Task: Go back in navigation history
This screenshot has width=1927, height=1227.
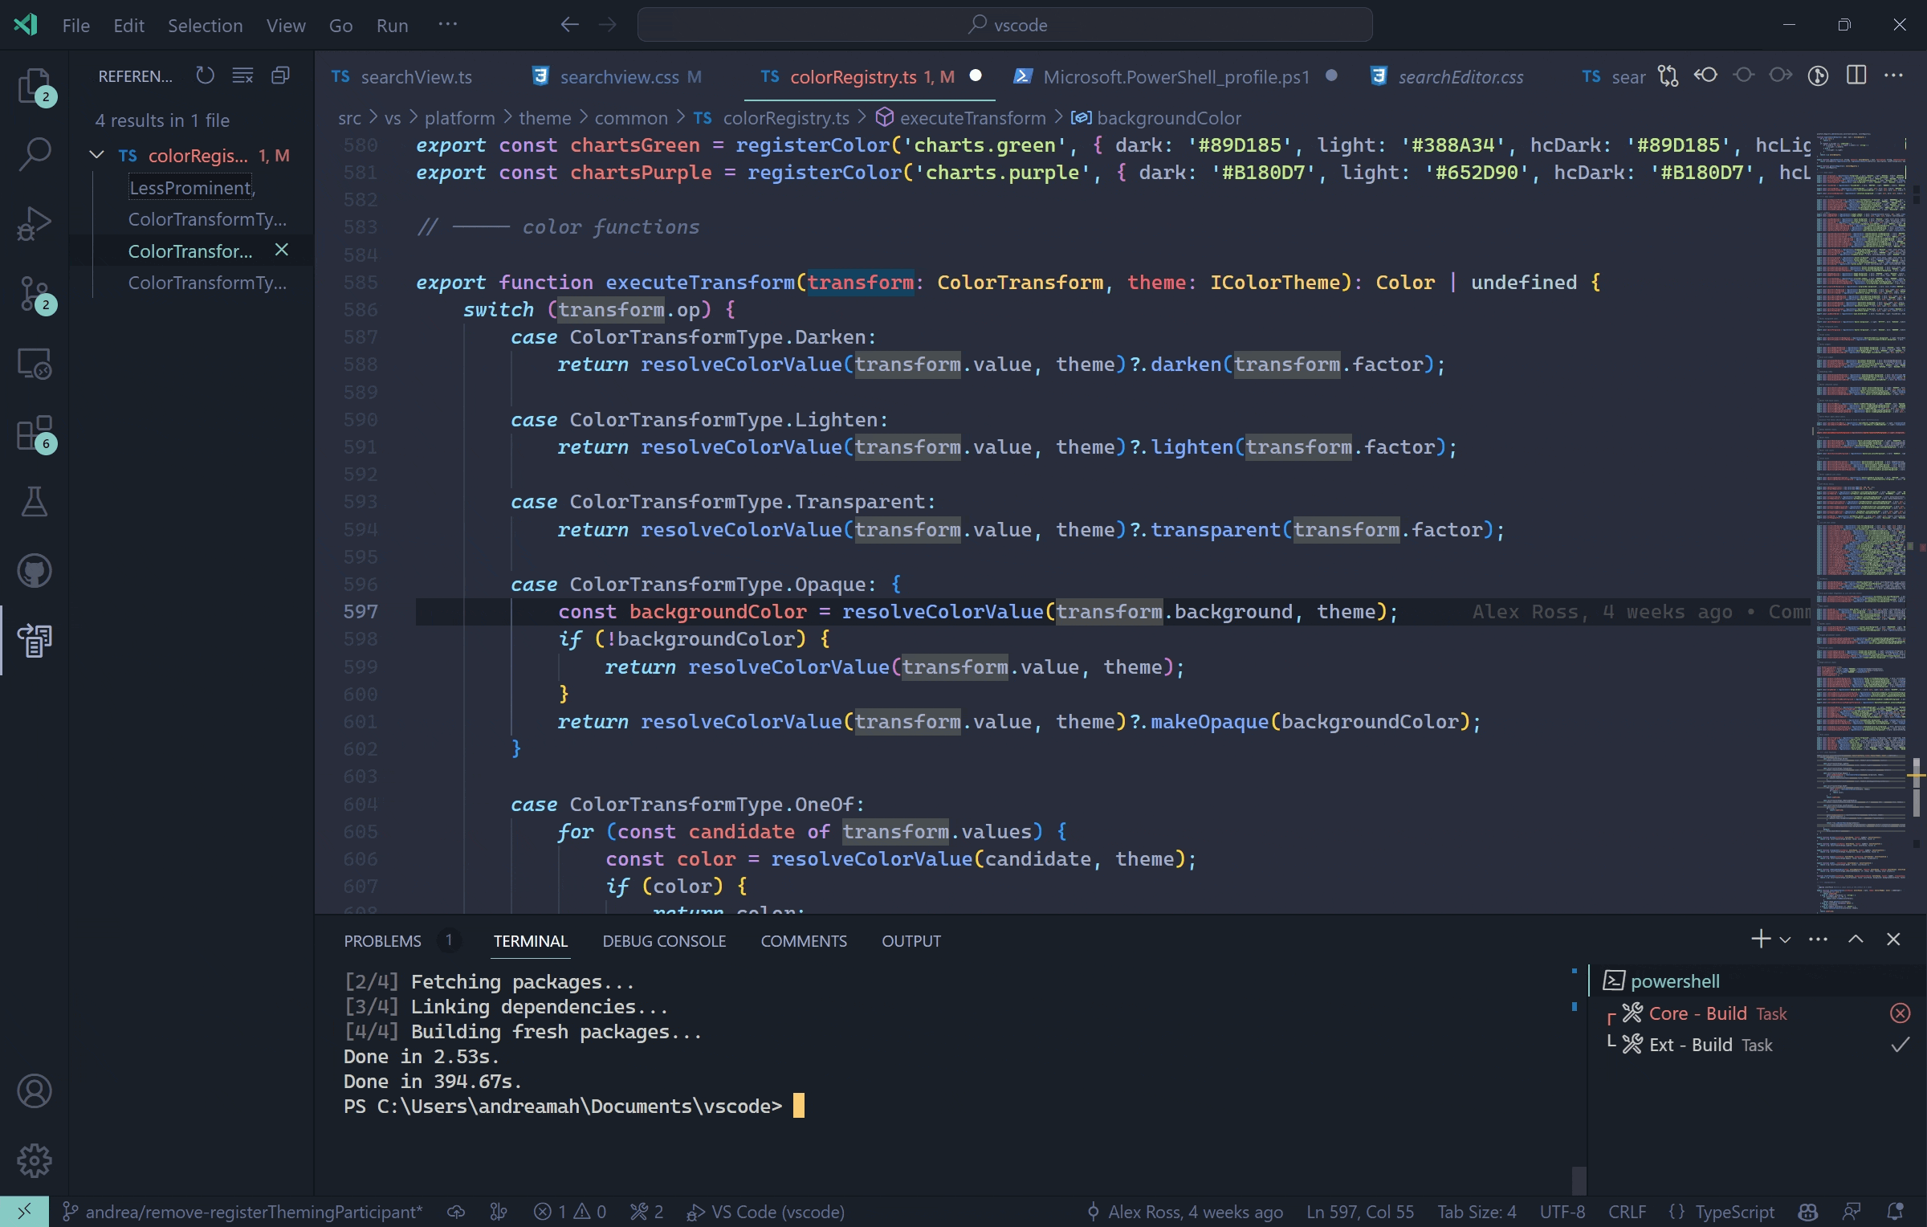Action: click(569, 25)
